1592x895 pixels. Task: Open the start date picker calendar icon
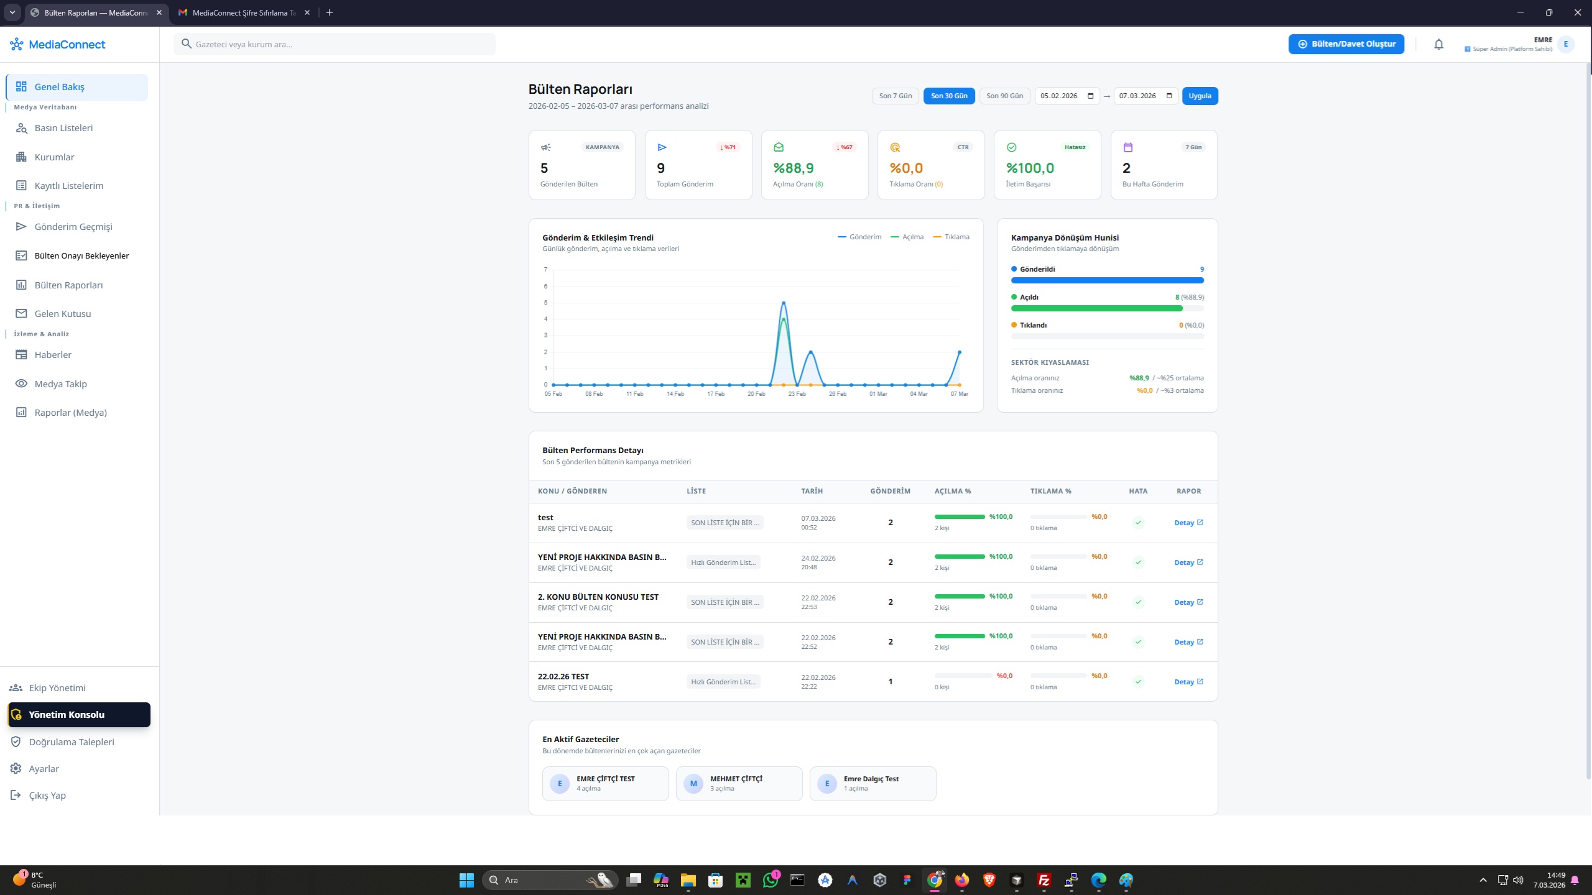[1090, 96]
